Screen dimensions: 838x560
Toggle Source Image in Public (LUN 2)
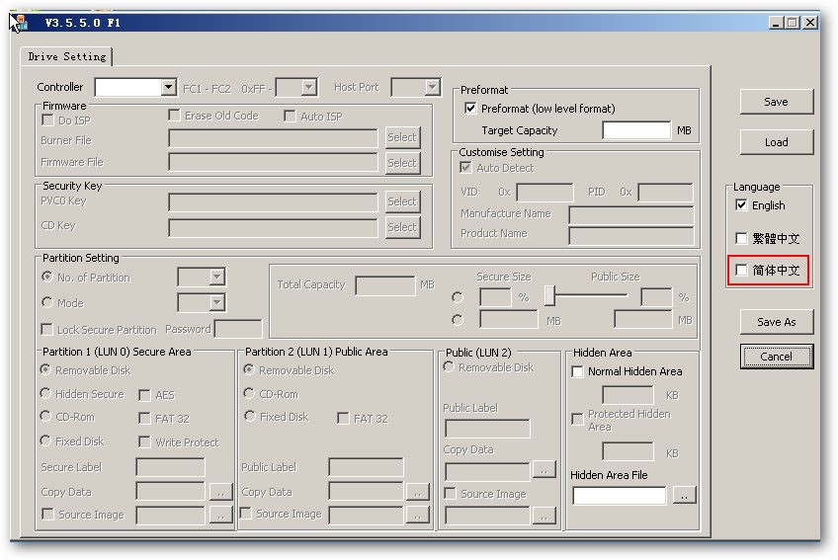point(451,493)
